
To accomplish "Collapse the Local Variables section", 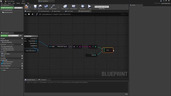I will coord(1,68).
